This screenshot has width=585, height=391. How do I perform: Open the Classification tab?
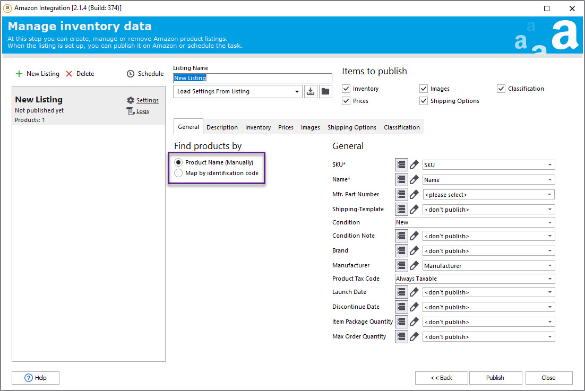(401, 127)
